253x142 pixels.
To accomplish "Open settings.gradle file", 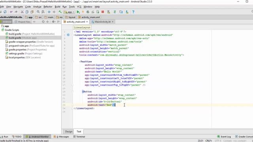I will (x=24, y=54).
